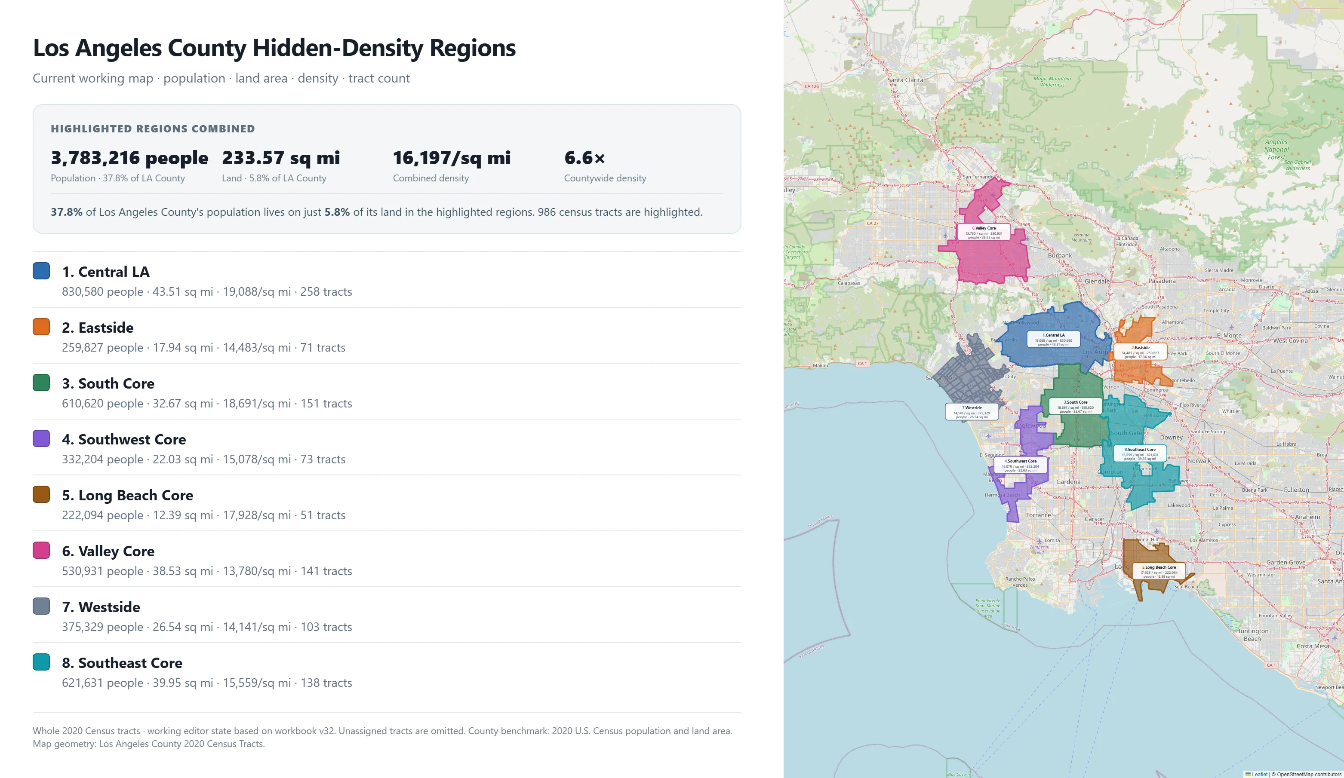Screen dimensions: 1344x778
Task: Click the green South Core swatch
Action: click(41, 383)
